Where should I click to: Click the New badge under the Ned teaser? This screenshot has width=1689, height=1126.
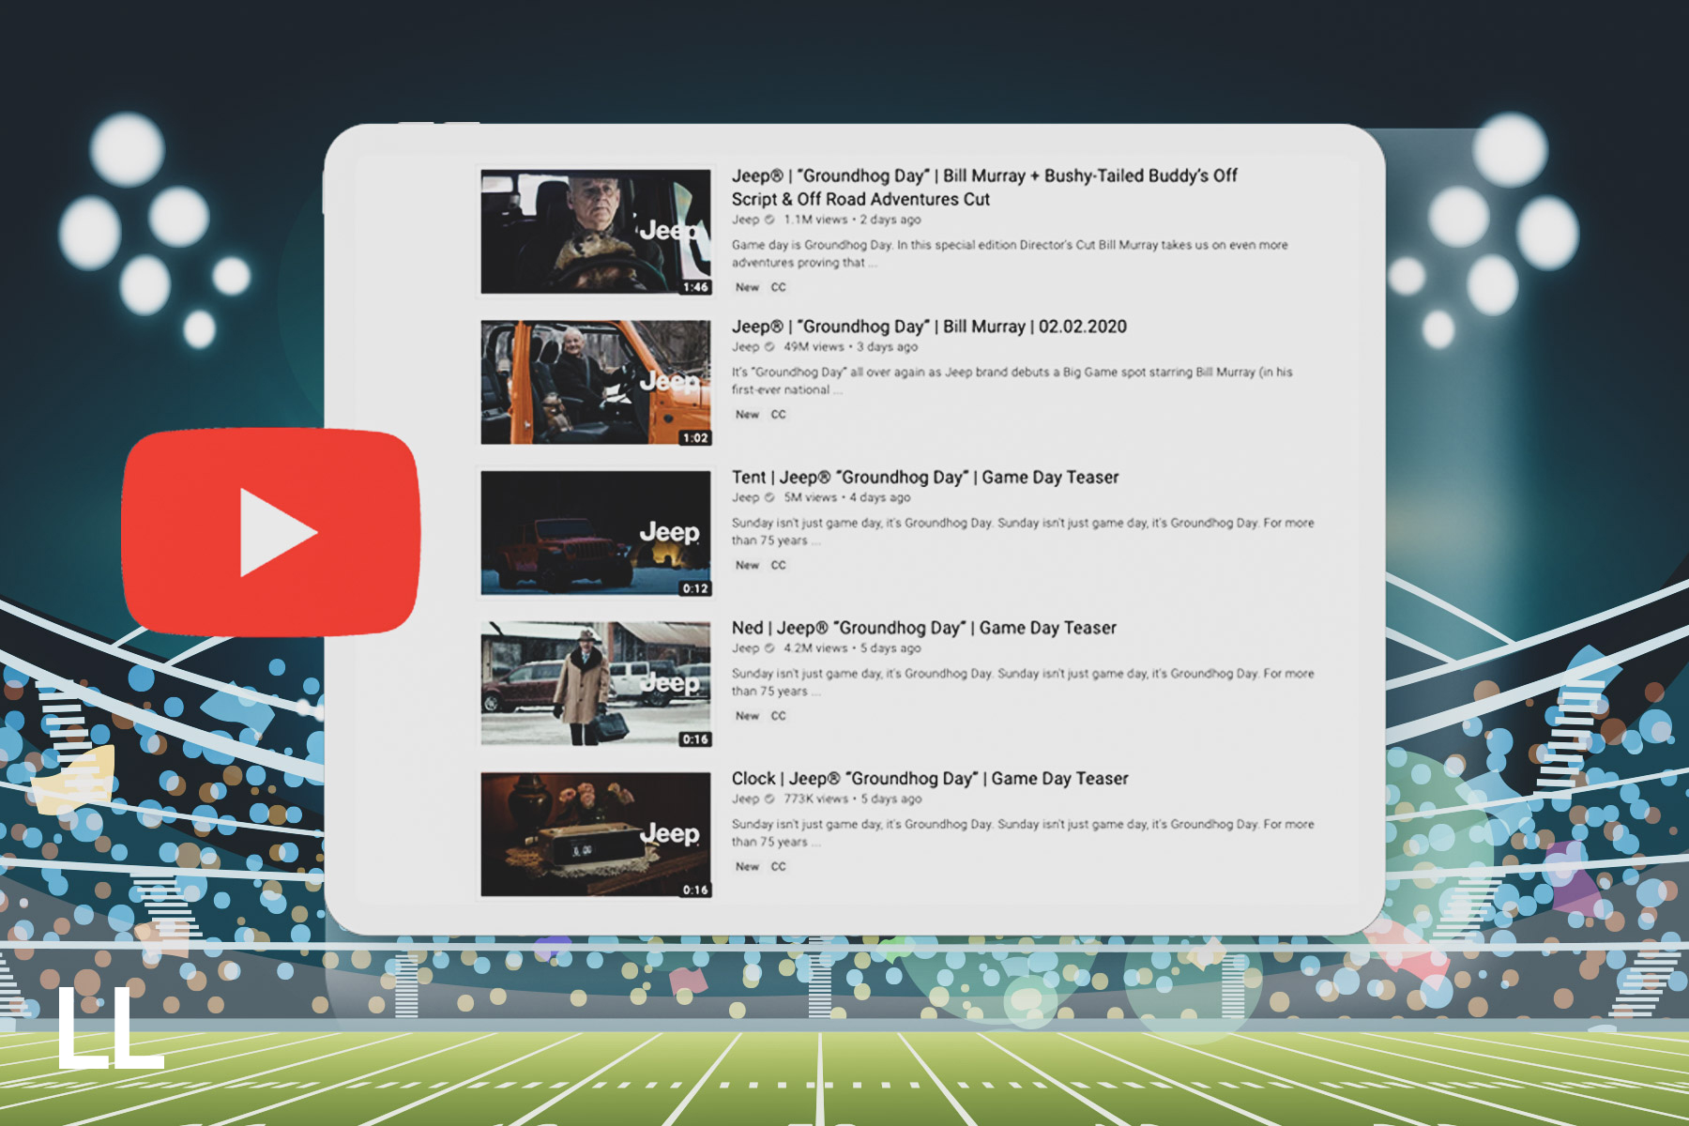(x=747, y=715)
